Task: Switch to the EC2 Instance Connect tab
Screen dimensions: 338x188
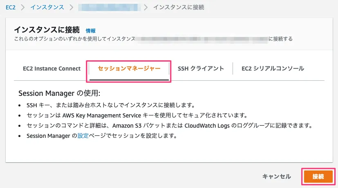Action: click(x=52, y=69)
